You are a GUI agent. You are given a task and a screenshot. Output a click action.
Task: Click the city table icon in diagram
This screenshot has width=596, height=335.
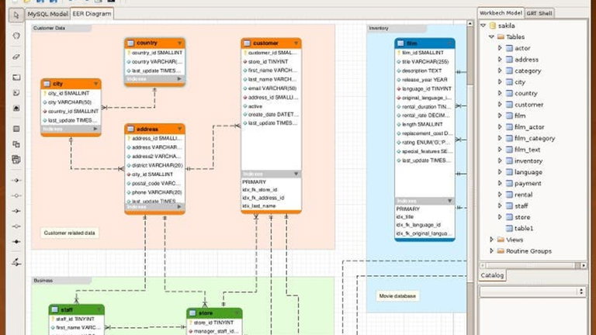click(47, 84)
